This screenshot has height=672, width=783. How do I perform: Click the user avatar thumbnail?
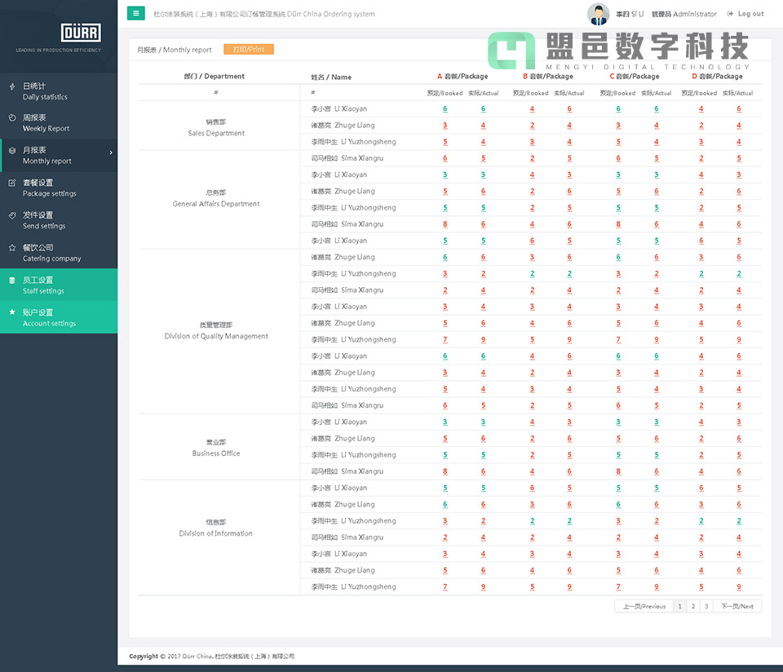pos(598,14)
